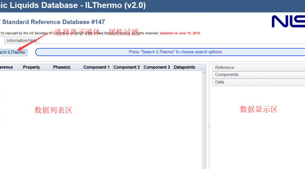The width and height of the screenshot is (305, 169).
Task: Sort by the Component 3 column header
Action: 158,67
